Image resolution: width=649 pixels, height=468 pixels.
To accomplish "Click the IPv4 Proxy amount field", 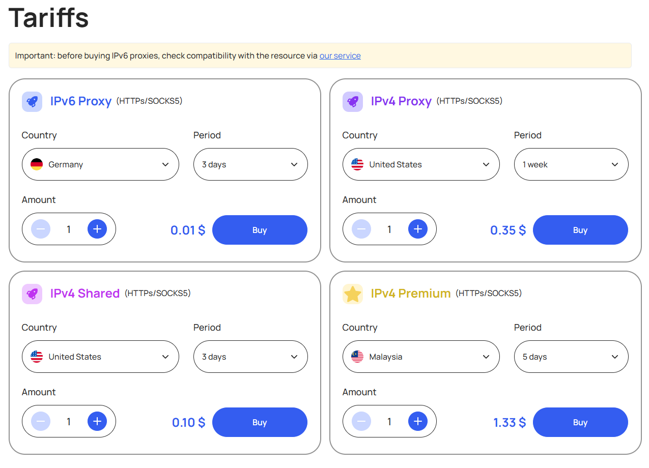I will click(389, 229).
